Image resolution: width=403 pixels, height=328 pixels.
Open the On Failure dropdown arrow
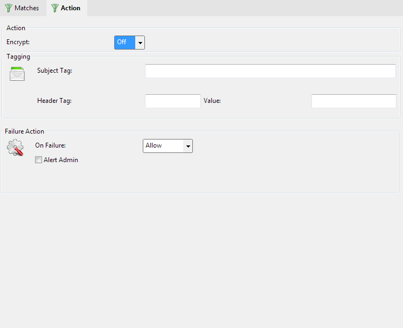tap(187, 146)
